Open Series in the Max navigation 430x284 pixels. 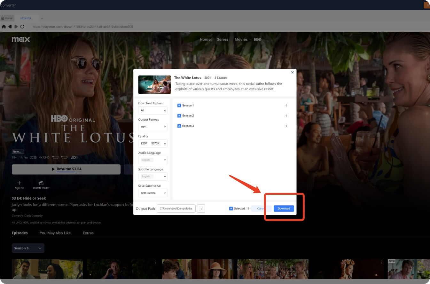click(x=223, y=39)
